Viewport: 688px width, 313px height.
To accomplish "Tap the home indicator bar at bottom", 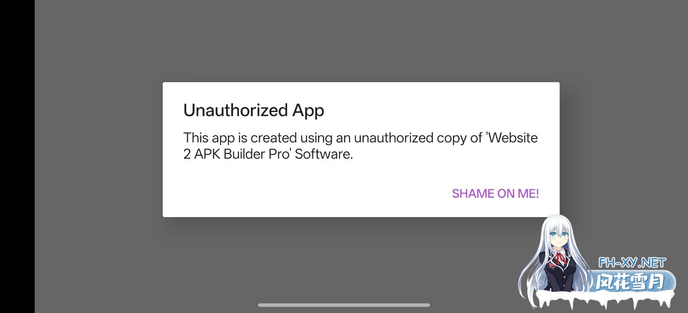I will (x=344, y=305).
